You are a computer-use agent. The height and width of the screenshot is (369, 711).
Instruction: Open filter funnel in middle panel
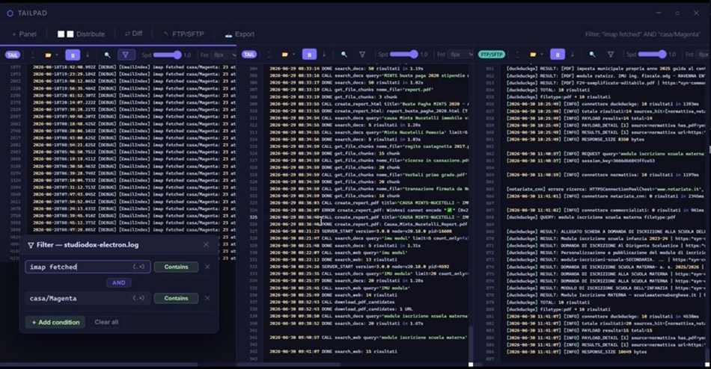pos(362,55)
